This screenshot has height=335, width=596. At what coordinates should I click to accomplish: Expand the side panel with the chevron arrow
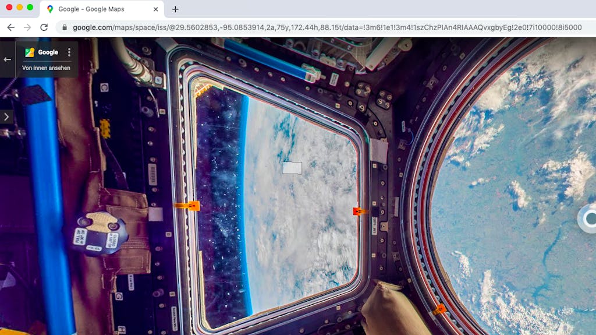click(6, 117)
